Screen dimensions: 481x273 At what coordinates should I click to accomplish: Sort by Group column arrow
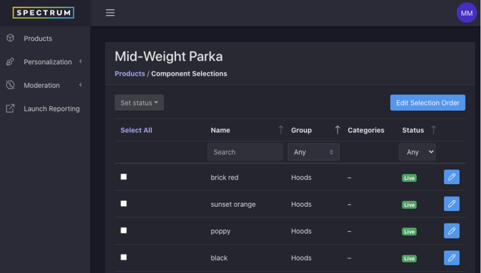(337, 130)
